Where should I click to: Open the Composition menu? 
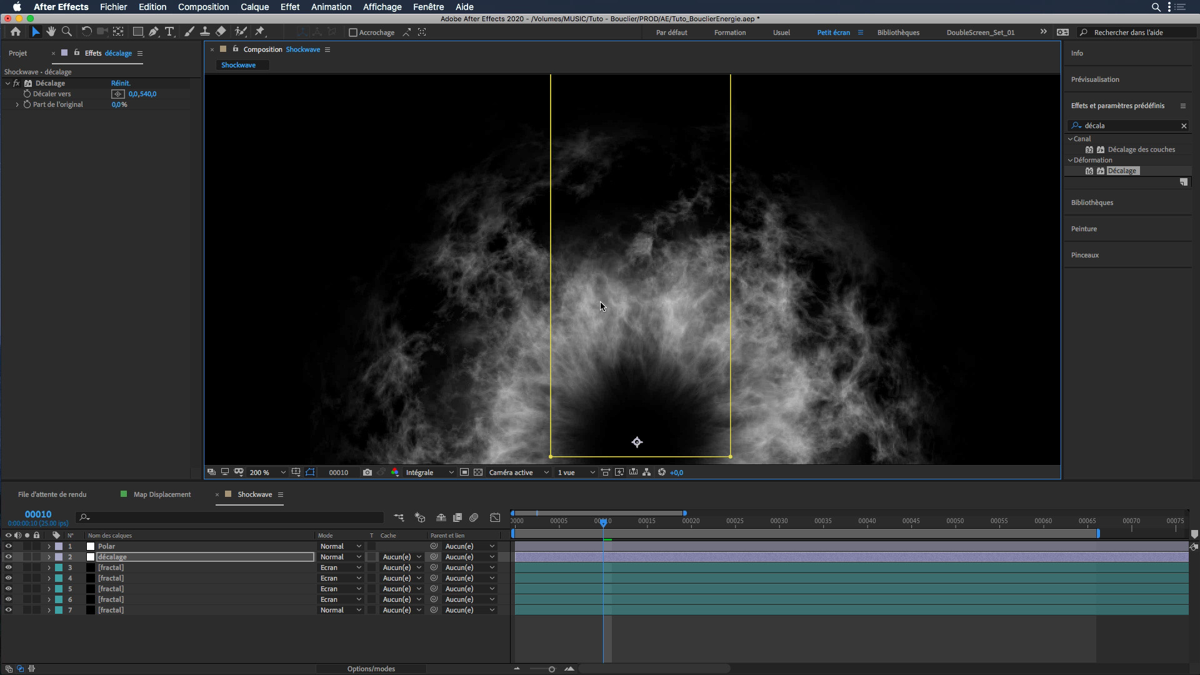[x=203, y=7]
